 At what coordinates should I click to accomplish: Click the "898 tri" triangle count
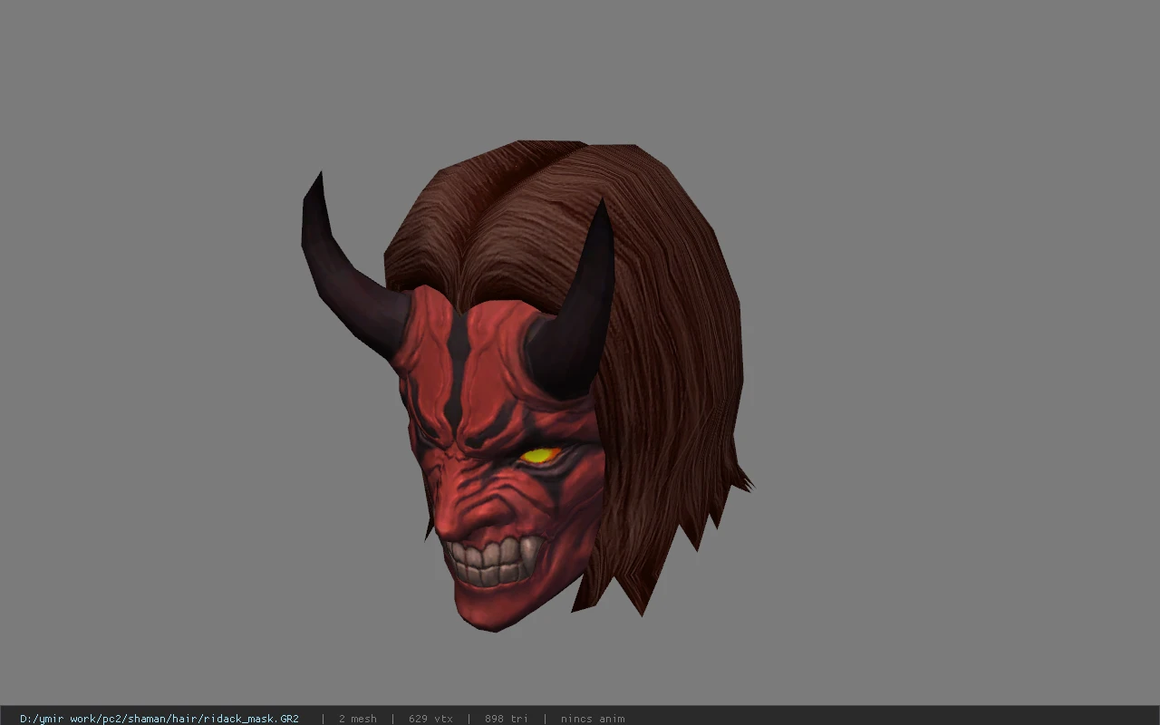507,719
